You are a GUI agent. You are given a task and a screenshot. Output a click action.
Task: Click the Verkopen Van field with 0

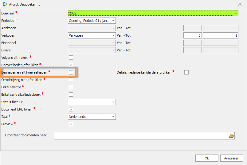tap(193, 35)
